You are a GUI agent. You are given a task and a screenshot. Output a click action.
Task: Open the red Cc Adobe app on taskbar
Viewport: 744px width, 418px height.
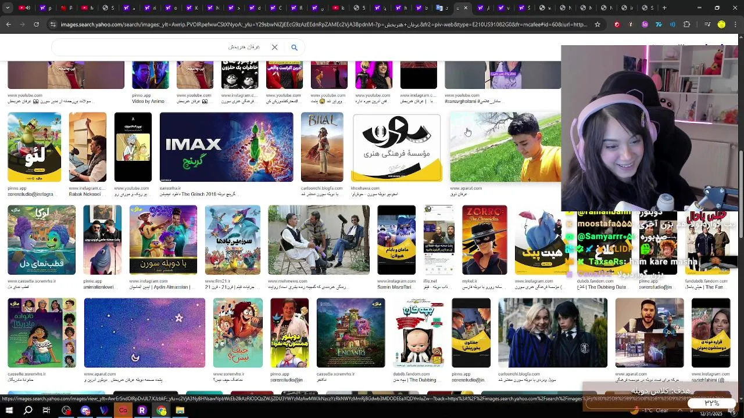123,410
